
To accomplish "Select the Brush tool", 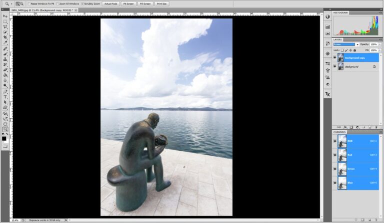I will [5, 54].
